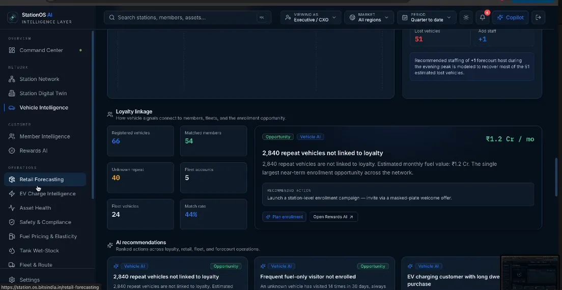Open Rewards AI from sidebar

pos(45,151)
